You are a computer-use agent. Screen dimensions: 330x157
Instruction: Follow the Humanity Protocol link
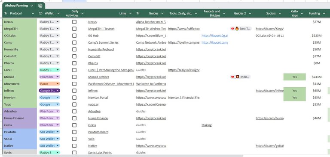(101, 50)
